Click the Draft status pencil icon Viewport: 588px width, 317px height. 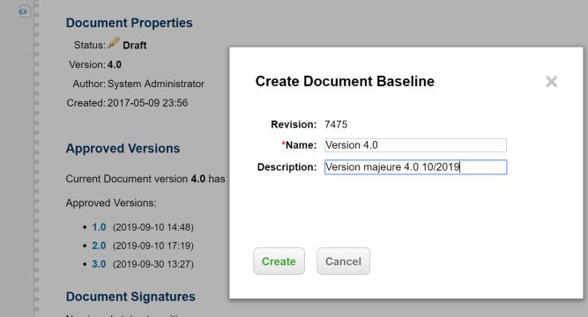coord(114,43)
